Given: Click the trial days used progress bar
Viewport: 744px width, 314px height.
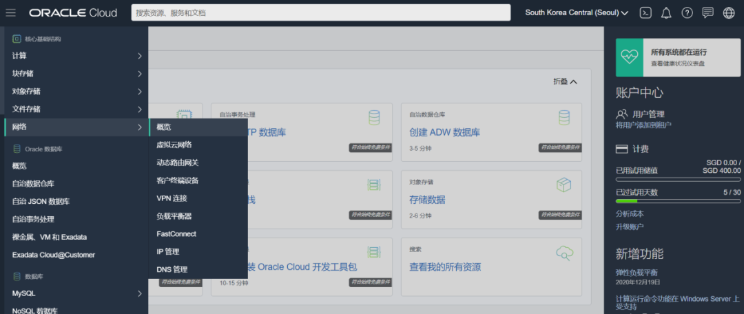Looking at the screenshot, I should click(678, 201).
